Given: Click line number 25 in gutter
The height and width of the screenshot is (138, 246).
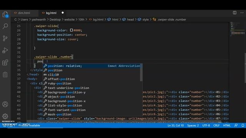Looking at the screenshot, I should tap(19, 26).
